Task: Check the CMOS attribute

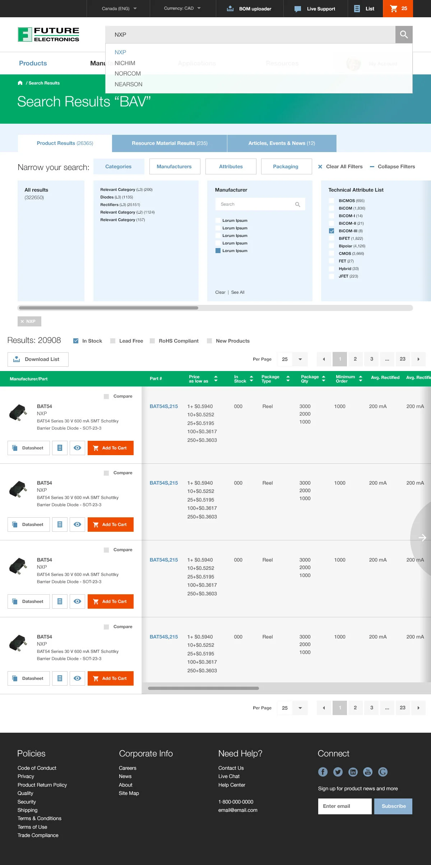Action: [x=332, y=253]
